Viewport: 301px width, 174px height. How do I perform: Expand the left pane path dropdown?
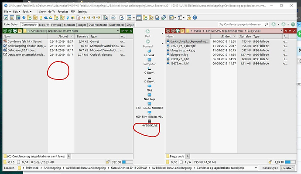(118, 31)
